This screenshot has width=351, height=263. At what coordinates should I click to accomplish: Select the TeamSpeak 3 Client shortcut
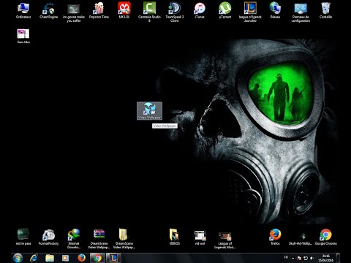[x=175, y=12]
